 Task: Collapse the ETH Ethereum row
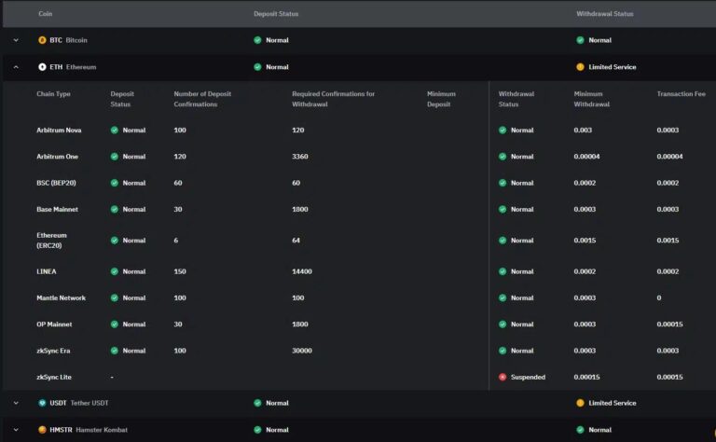[16, 67]
